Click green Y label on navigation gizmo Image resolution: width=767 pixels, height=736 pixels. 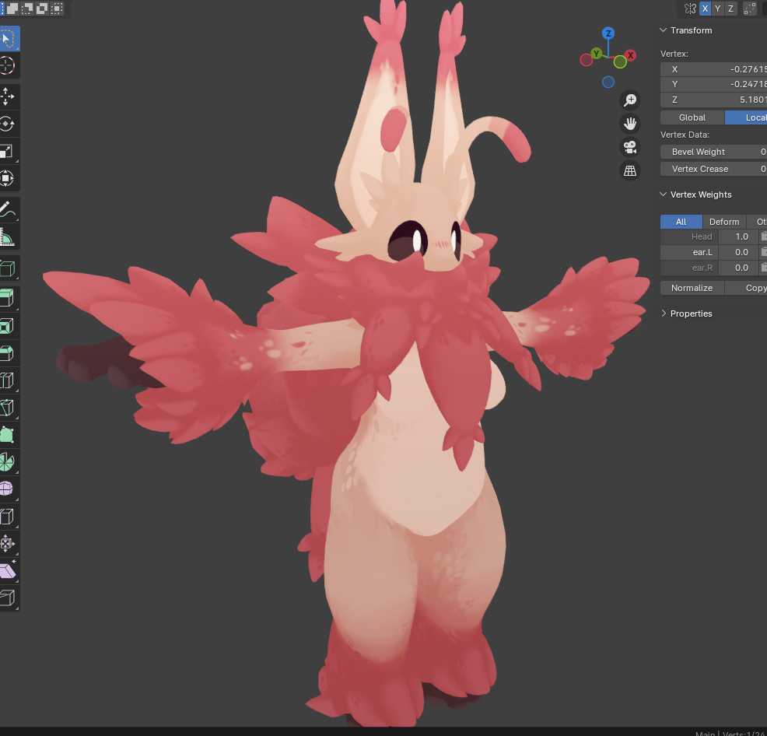[596, 54]
